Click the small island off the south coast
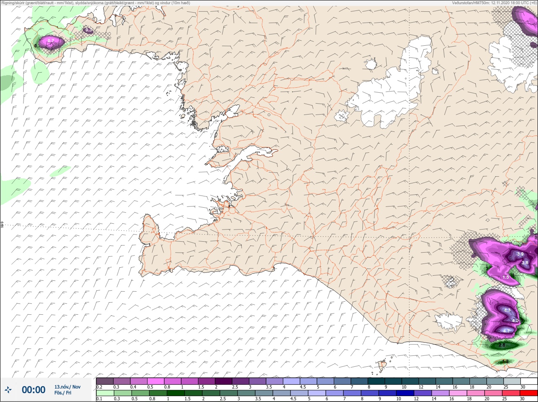Image resolution: width=538 pixels, height=402 pixels. [x=383, y=366]
